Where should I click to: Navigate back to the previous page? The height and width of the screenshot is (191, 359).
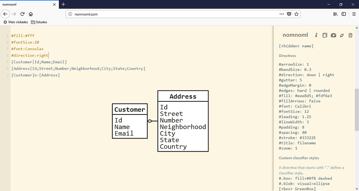tap(5, 14)
